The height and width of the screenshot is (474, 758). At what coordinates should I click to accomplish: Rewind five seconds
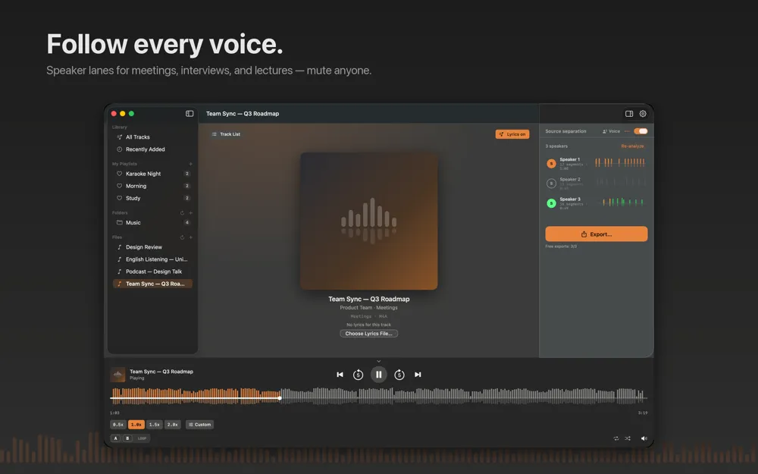(x=358, y=375)
